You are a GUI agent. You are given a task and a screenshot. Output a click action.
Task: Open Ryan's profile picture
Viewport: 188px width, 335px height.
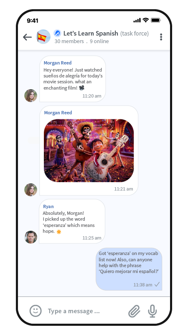coord(30,237)
